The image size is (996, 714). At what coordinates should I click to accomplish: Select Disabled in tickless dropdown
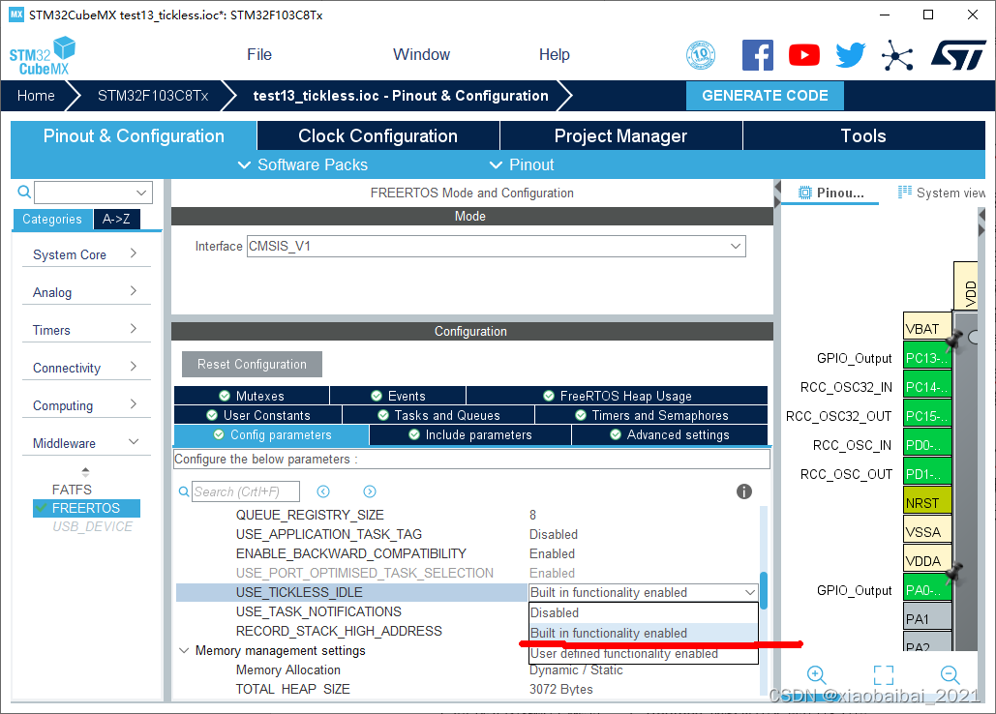pyautogui.click(x=644, y=613)
